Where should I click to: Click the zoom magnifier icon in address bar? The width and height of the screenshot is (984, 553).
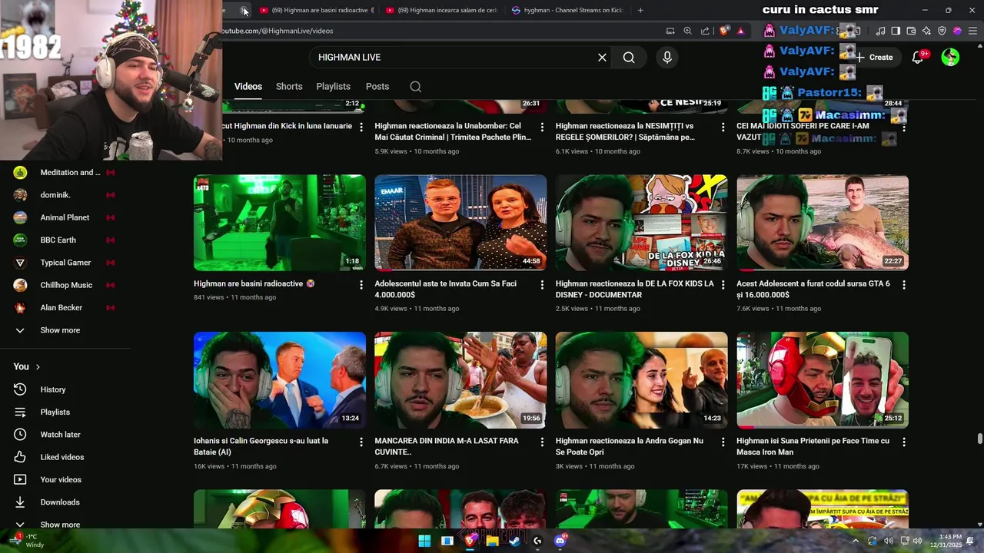[x=688, y=31]
